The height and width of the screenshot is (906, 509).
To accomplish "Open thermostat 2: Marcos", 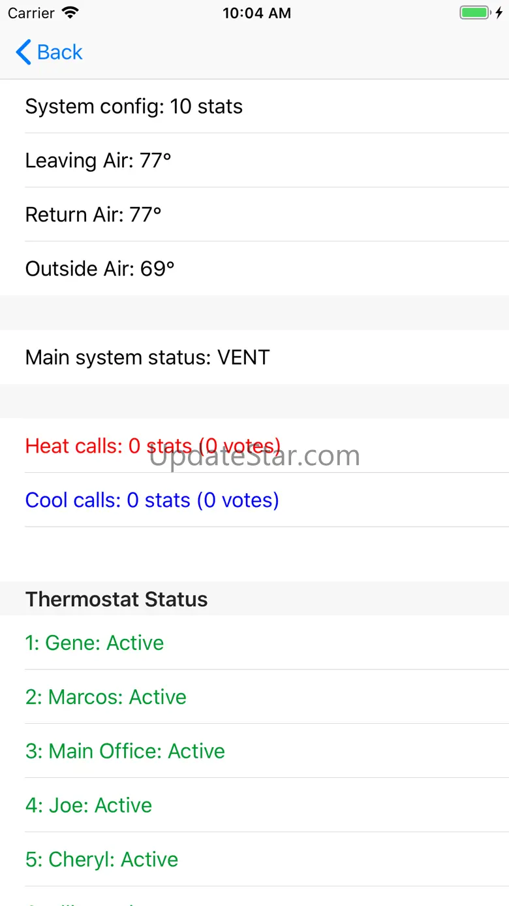I will point(106,697).
